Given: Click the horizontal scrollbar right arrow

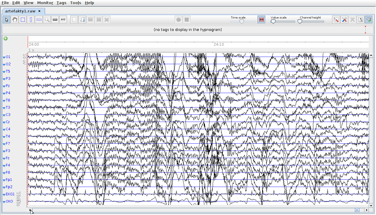Looking at the screenshot, I should 366,210.
